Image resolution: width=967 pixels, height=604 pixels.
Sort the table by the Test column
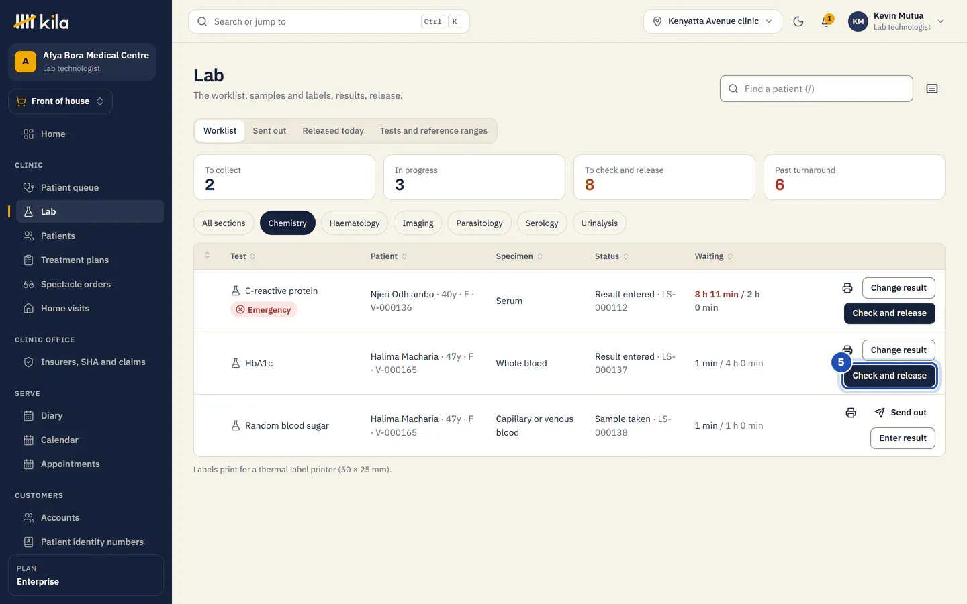click(242, 256)
